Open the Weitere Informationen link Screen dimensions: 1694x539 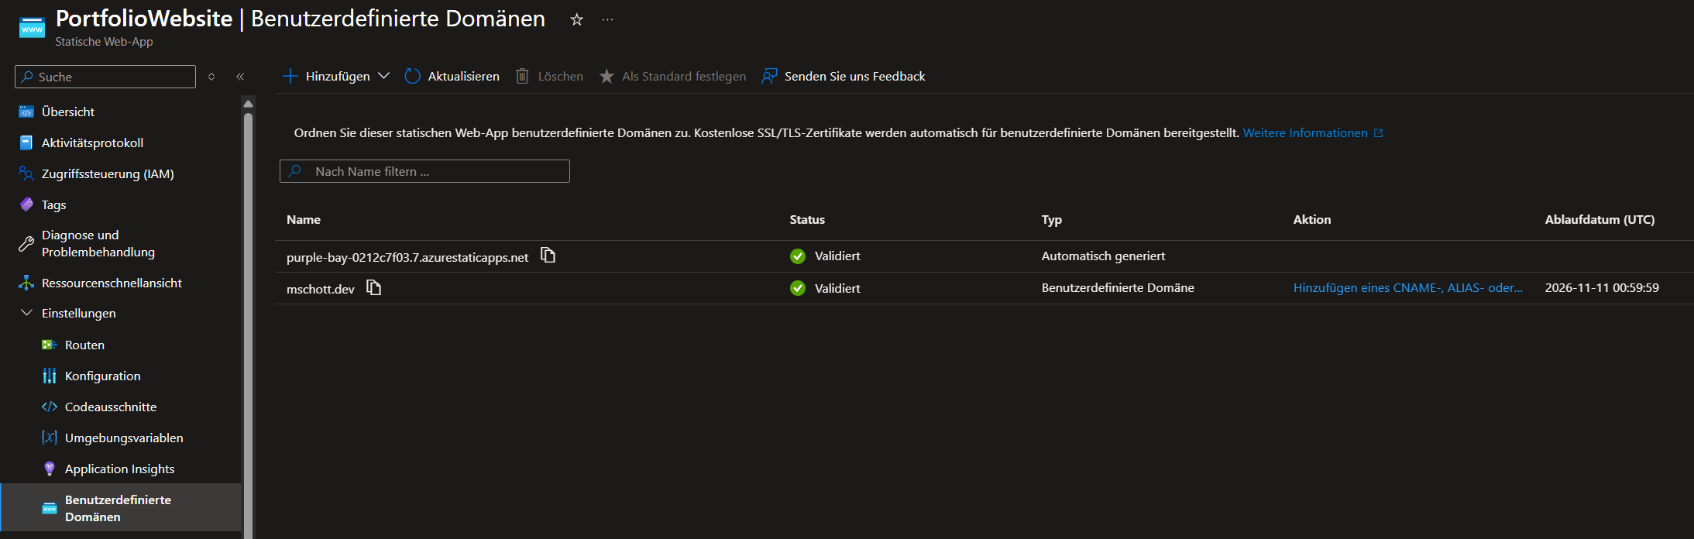click(1313, 133)
